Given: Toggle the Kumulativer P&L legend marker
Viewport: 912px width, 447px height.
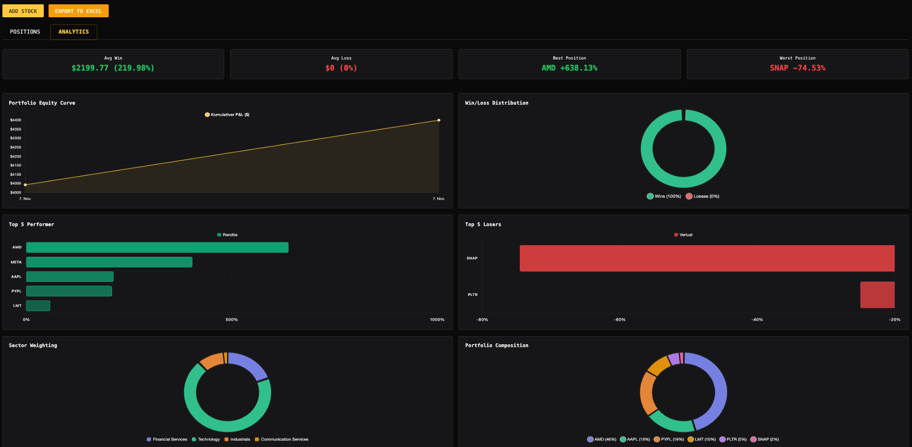Looking at the screenshot, I should (207, 114).
